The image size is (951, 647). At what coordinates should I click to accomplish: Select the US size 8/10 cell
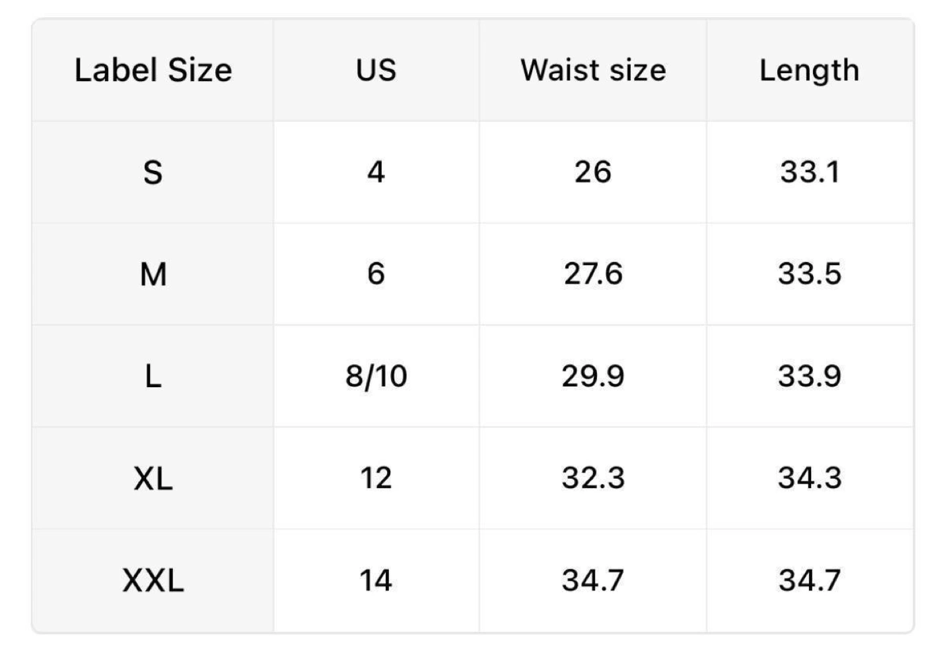376,376
